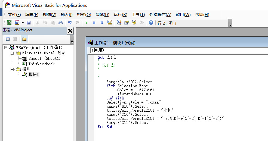Open the 运行(R) menu

(x=120, y=15)
